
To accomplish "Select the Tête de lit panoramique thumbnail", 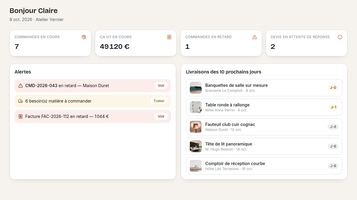I will [196, 146].
